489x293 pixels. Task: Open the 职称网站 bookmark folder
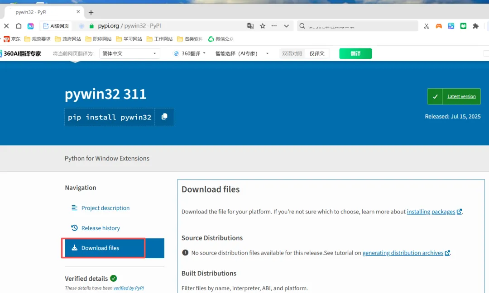(98, 39)
